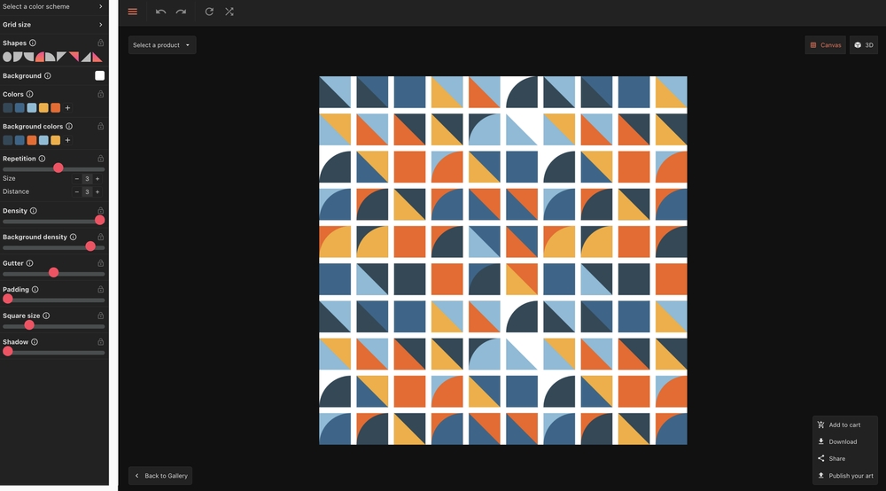
Task: Add a new Background colors swatch
Action: point(68,140)
